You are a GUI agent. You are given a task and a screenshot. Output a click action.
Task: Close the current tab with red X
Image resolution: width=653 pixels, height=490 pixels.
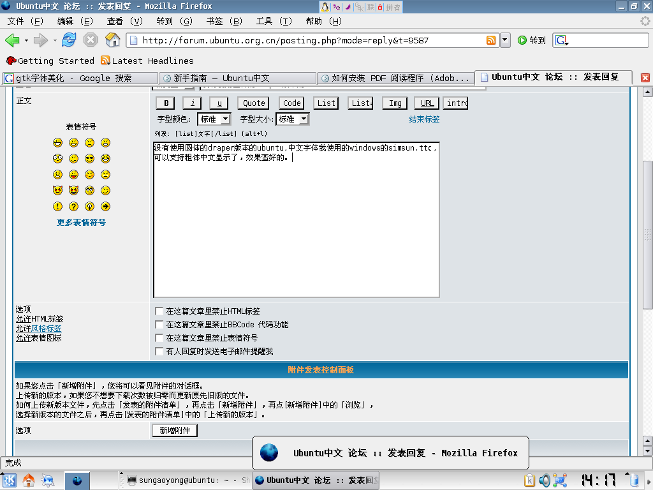[x=645, y=77]
